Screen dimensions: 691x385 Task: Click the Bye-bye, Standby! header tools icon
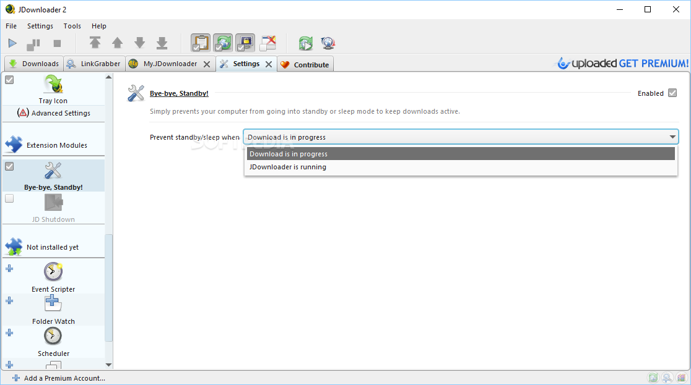coord(136,93)
